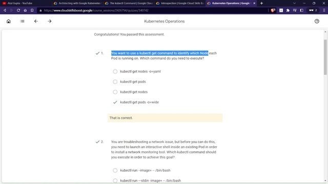Viewport: 328px width, 184px height.
Task: Open private windows sunglasses indicator
Action: coord(313,10)
